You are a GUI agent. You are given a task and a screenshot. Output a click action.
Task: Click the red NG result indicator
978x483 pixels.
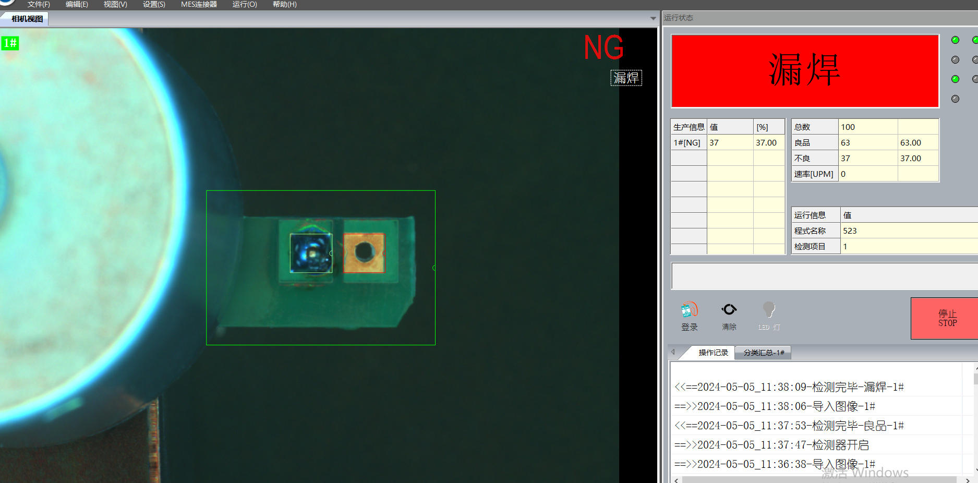click(x=603, y=48)
